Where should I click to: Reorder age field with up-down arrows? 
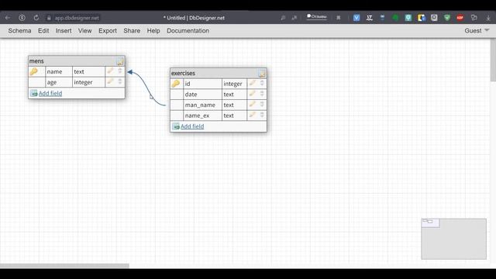[120, 81]
